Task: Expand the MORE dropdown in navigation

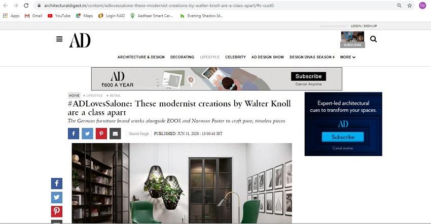Action: (348, 57)
